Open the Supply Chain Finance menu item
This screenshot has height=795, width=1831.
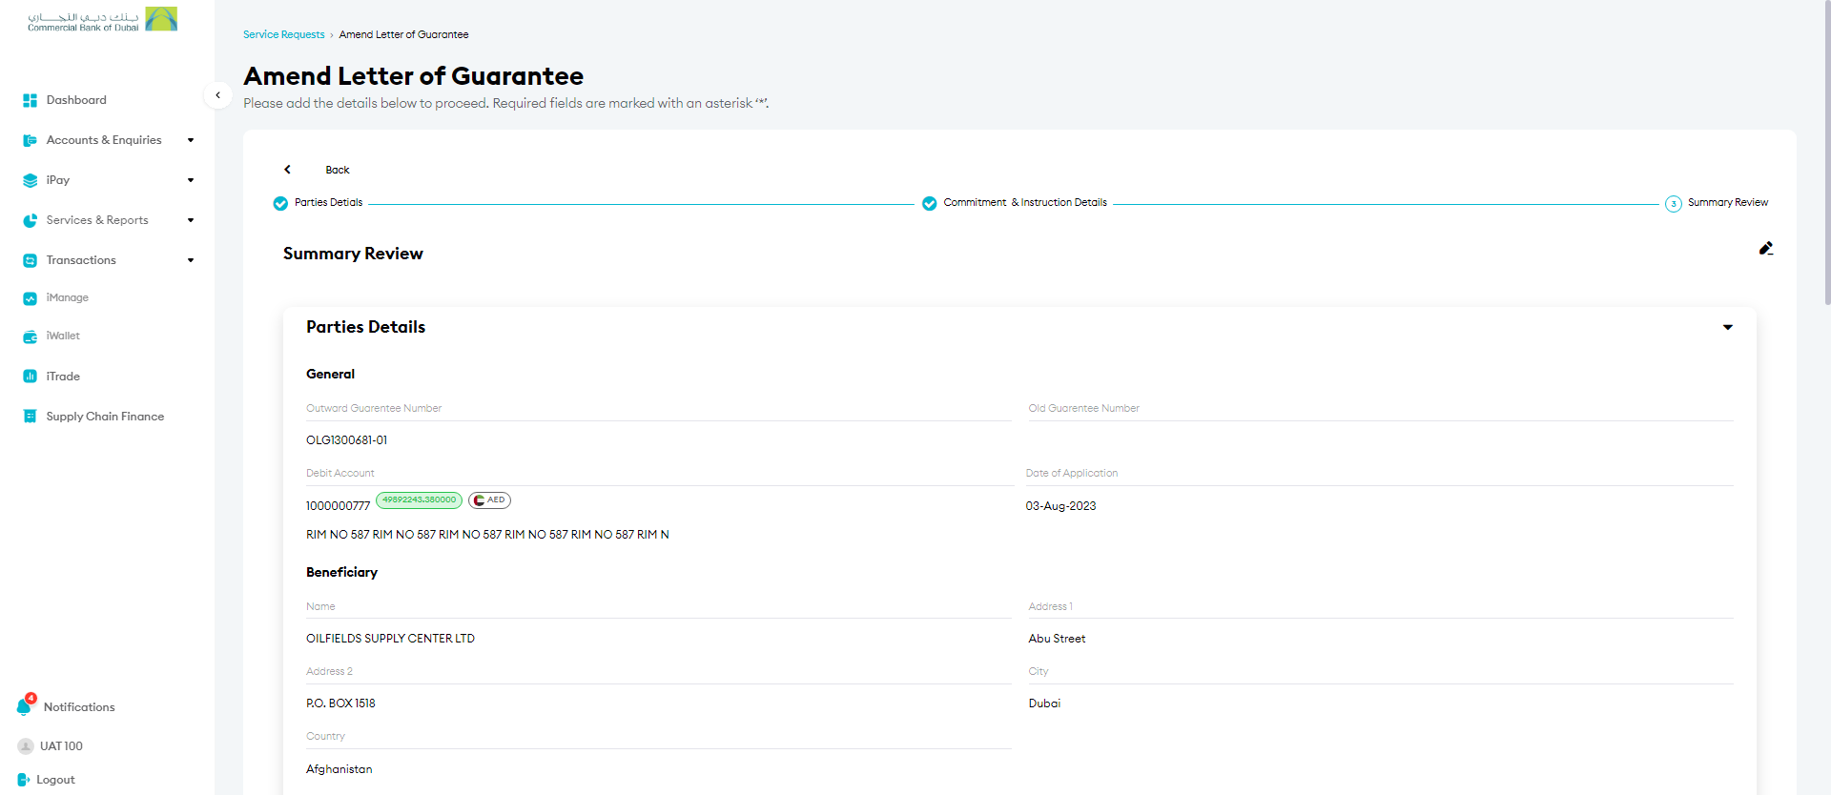105,417
